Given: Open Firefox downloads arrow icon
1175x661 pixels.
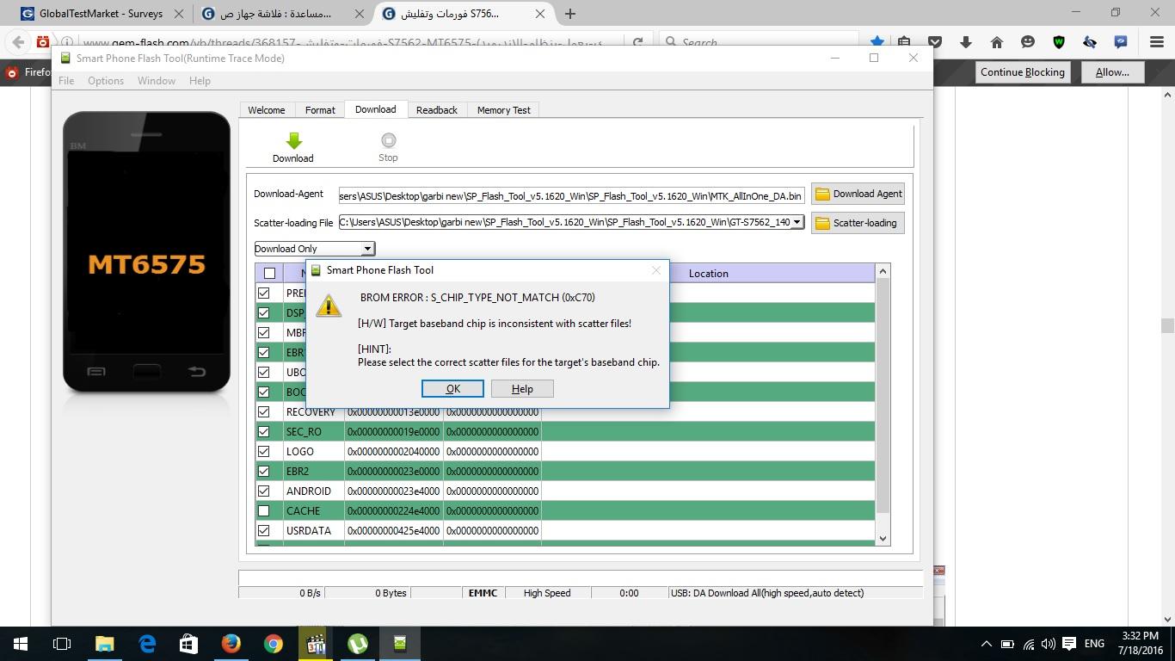Looking at the screenshot, I should [965, 42].
